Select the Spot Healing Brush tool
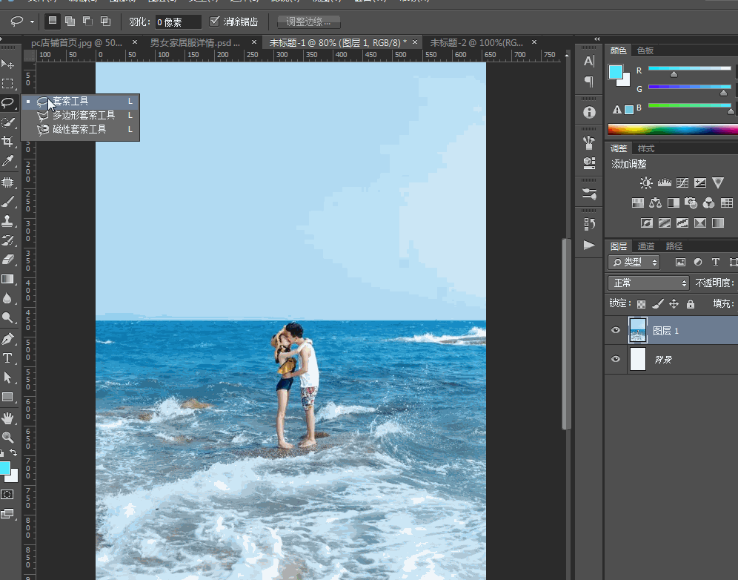 (x=7, y=182)
